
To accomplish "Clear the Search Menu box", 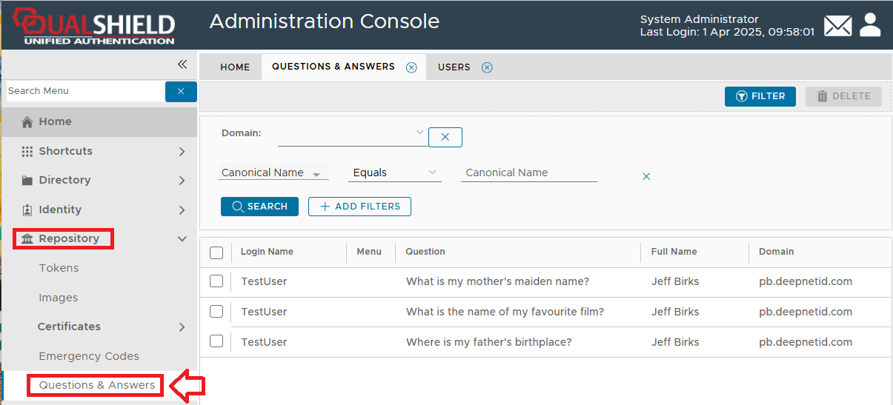I will point(181,91).
